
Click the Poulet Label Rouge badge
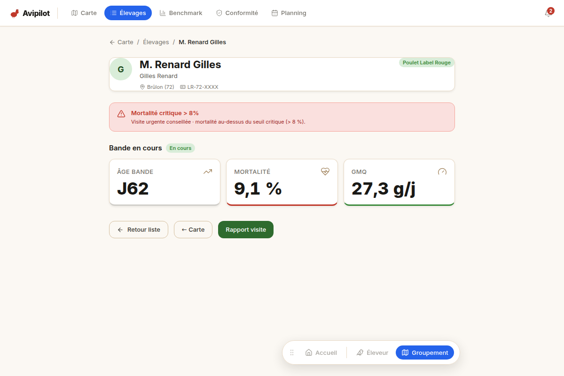pyautogui.click(x=427, y=63)
